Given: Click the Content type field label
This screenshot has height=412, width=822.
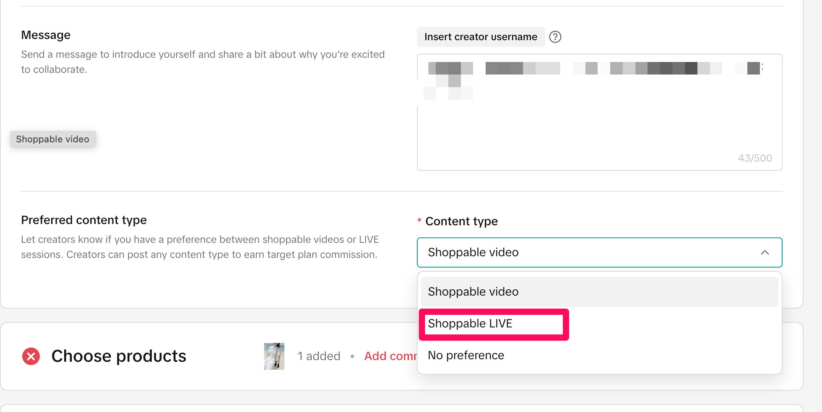Looking at the screenshot, I should (x=461, y=221).
